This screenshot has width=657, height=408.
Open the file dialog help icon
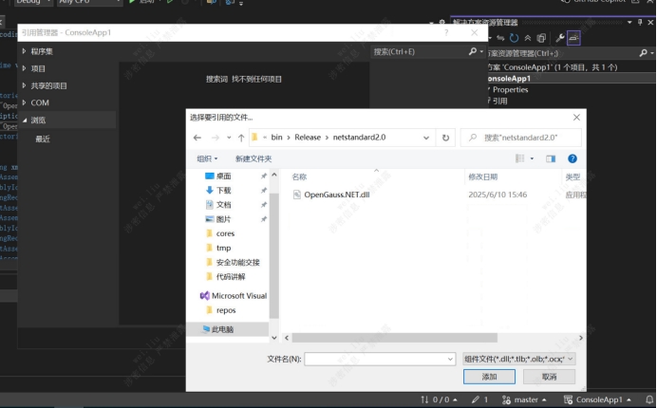pyautogui.click(x=572, y=158)
